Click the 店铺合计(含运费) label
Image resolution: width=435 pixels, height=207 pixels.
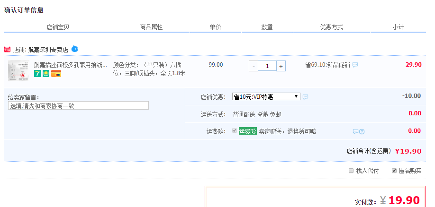point(369,151)
